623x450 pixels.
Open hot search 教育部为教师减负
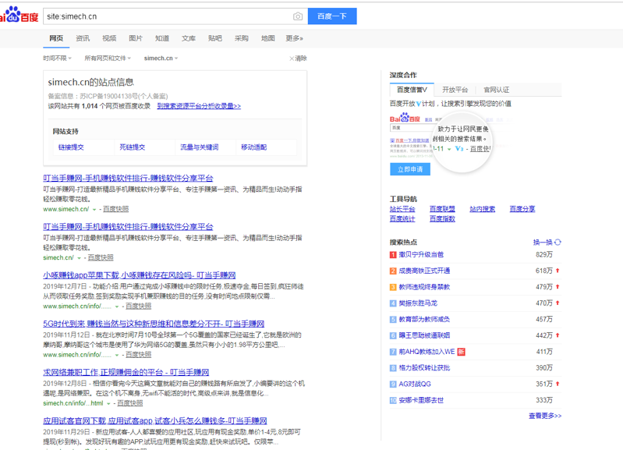(424, 319)
